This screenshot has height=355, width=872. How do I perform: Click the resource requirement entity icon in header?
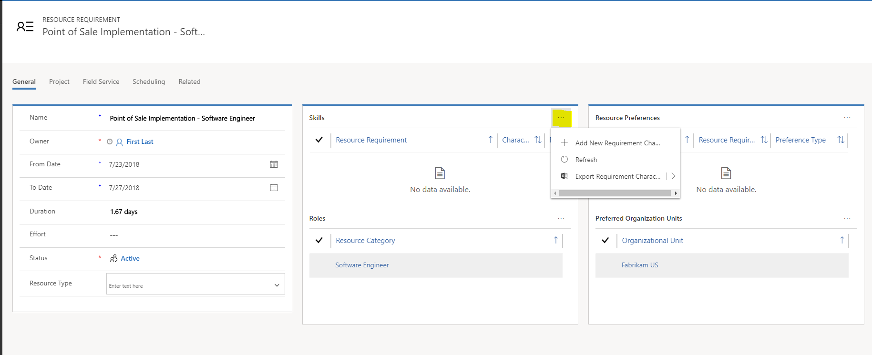coord(25,27)
